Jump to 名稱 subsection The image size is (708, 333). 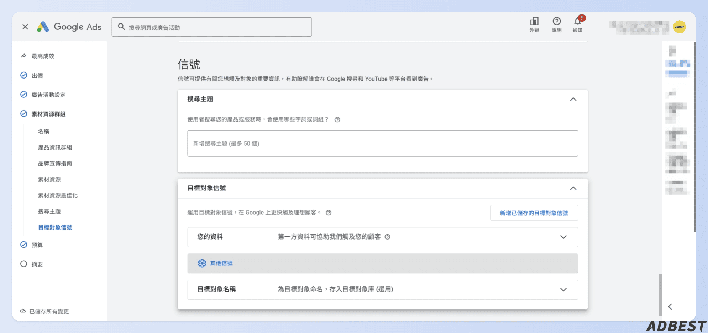point(44,131)
